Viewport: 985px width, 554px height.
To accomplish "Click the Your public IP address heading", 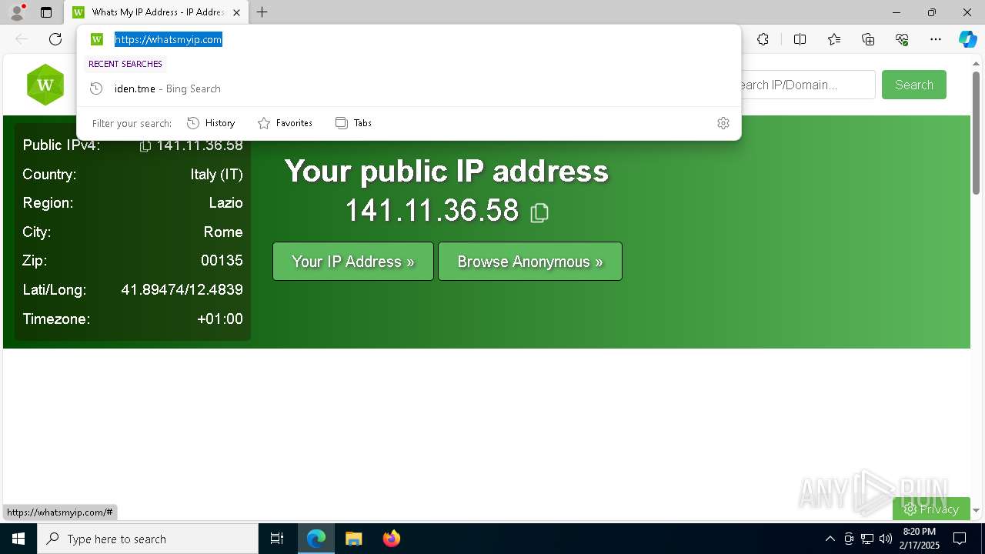I will [x=446, y=171].
